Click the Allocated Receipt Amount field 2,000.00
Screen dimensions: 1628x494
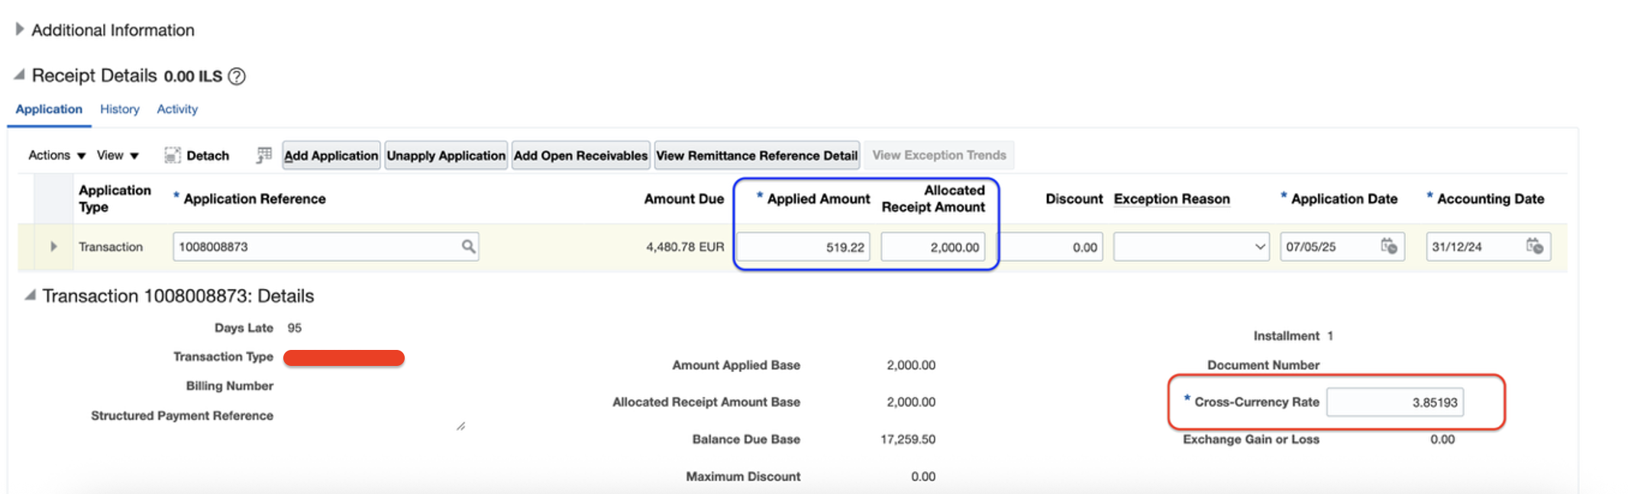click(933, 247)
